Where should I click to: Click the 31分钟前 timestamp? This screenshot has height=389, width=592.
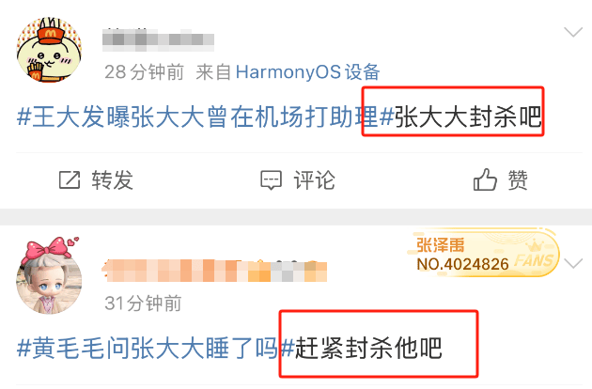(143, 303)
